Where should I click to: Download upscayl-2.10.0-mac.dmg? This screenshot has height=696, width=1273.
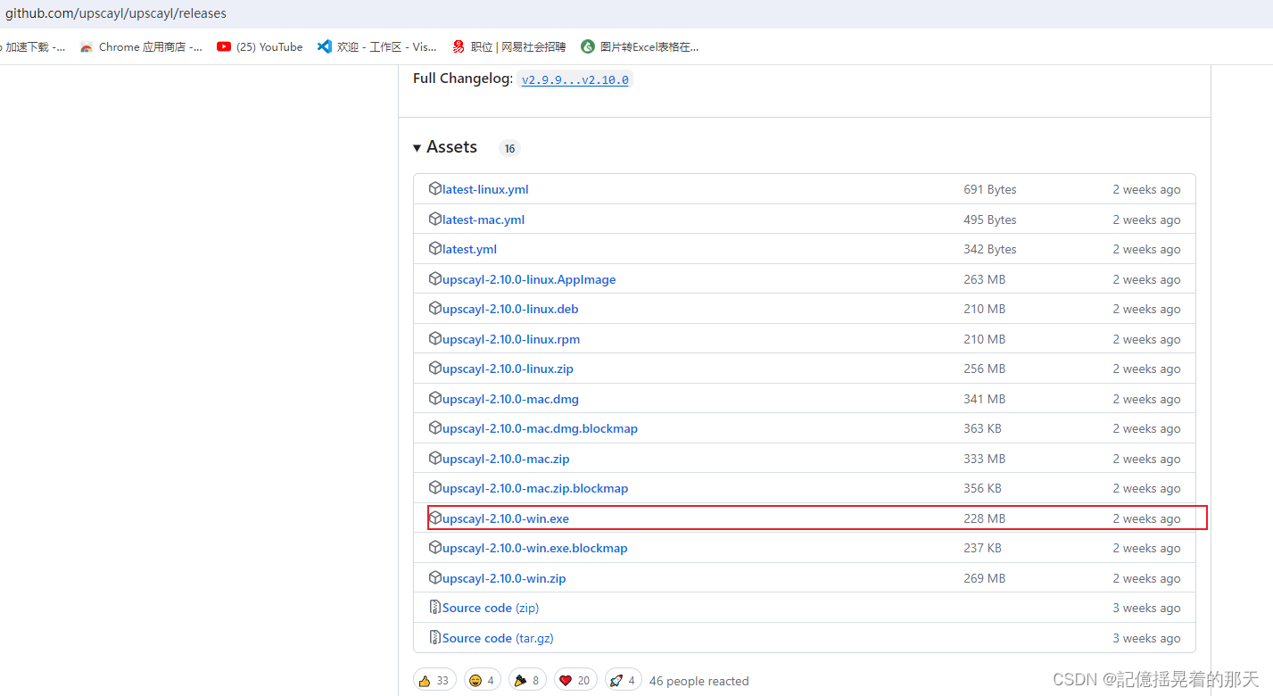click(x=510, y=399)
